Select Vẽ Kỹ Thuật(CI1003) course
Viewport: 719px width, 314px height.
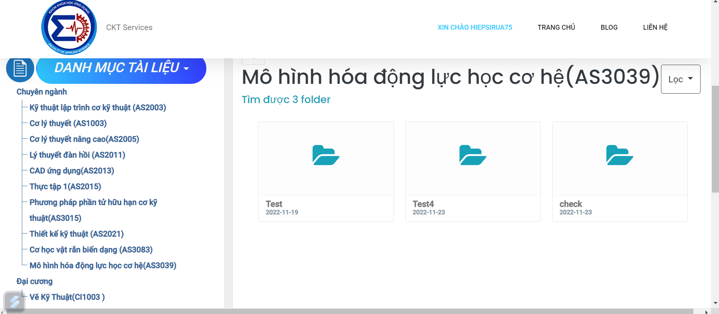pos(67,297)
